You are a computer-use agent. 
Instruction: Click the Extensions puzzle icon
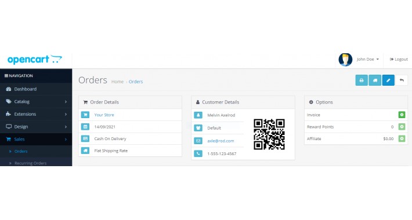coord(8,114)
